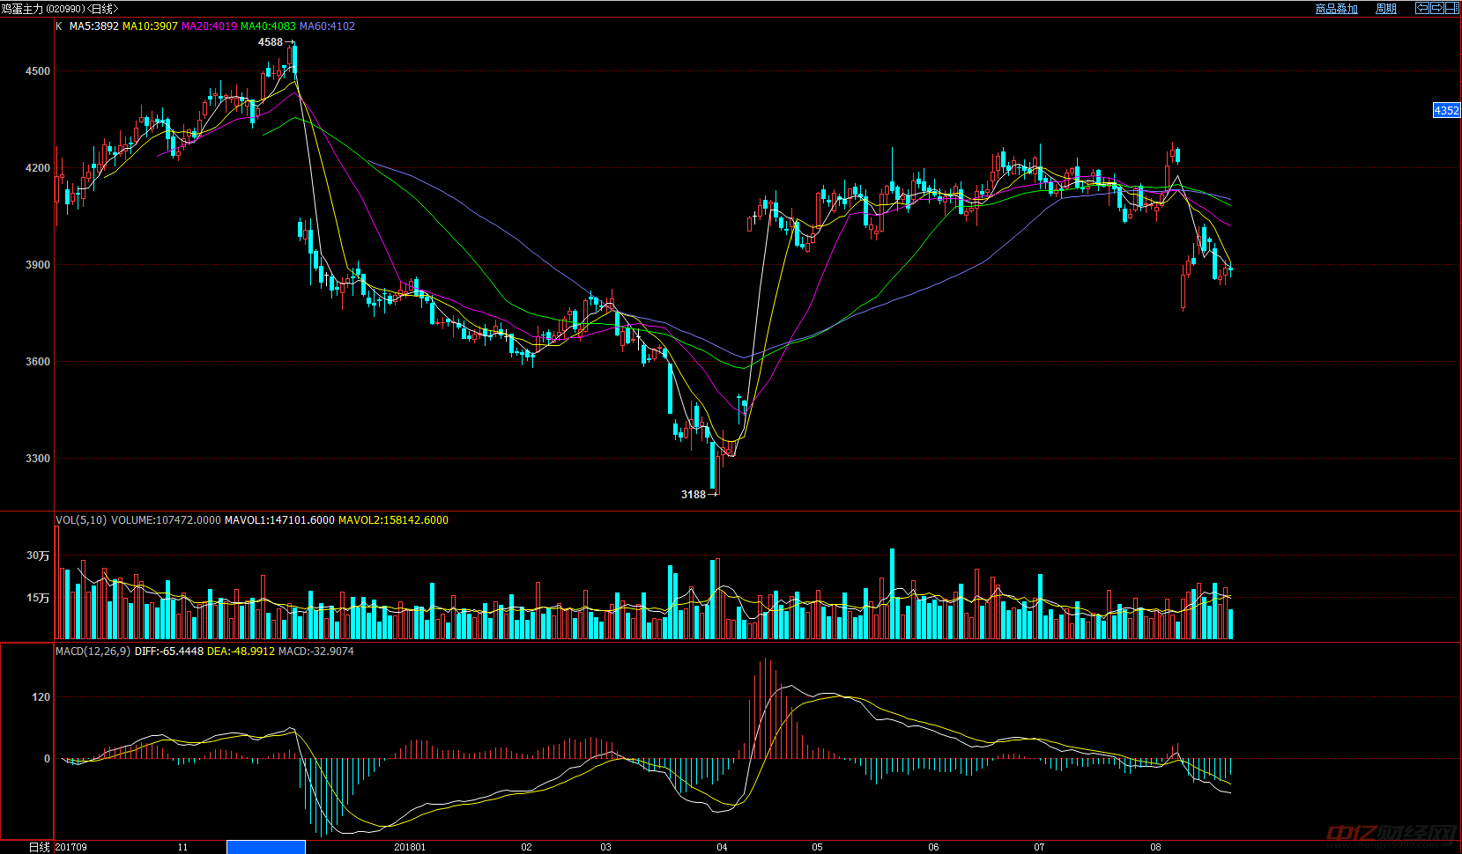This screenshot has width=1462, height=854.
Task: Click the MA60:4102 indicator label
Action: coord(327,26)
